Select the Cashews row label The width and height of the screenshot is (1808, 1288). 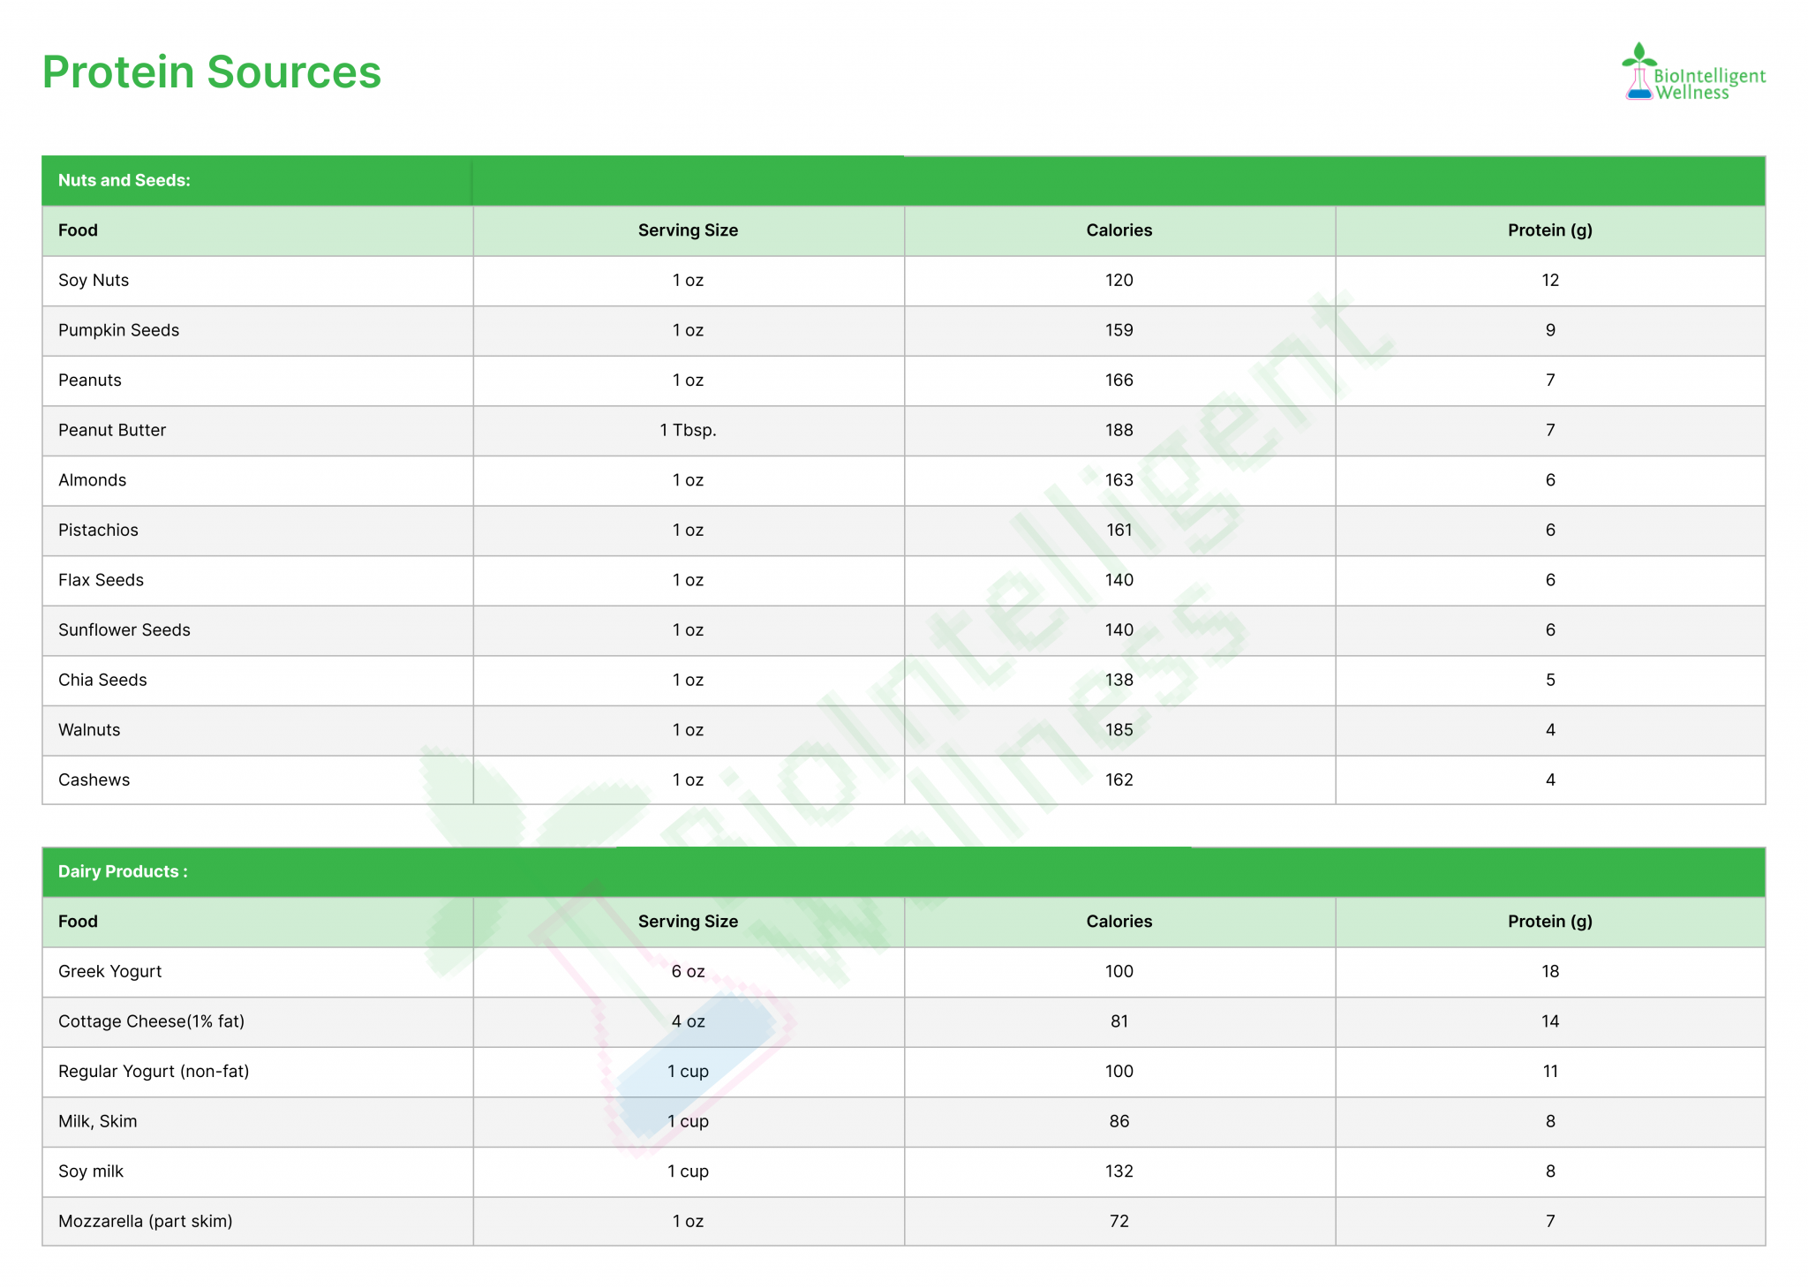tap(94, 780)
